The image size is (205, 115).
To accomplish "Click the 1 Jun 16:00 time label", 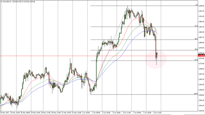I will click(x=86, y=113).
